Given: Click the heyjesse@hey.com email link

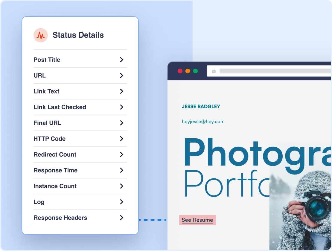Looking at the screenshot, I should (203, 122).
